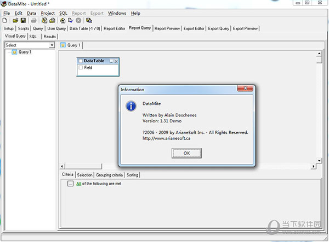Click the canvas vertical scrollbar up arrow

pos(319,54)
